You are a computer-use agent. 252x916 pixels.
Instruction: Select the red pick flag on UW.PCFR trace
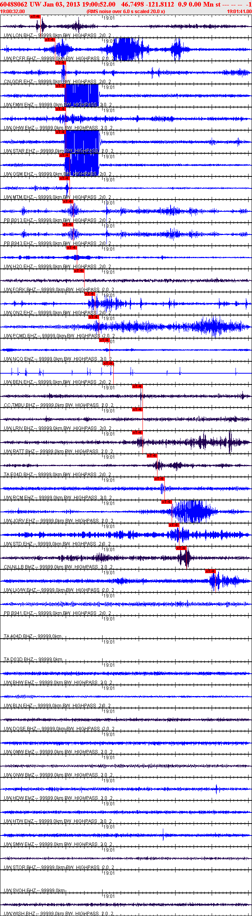(50, 40)
